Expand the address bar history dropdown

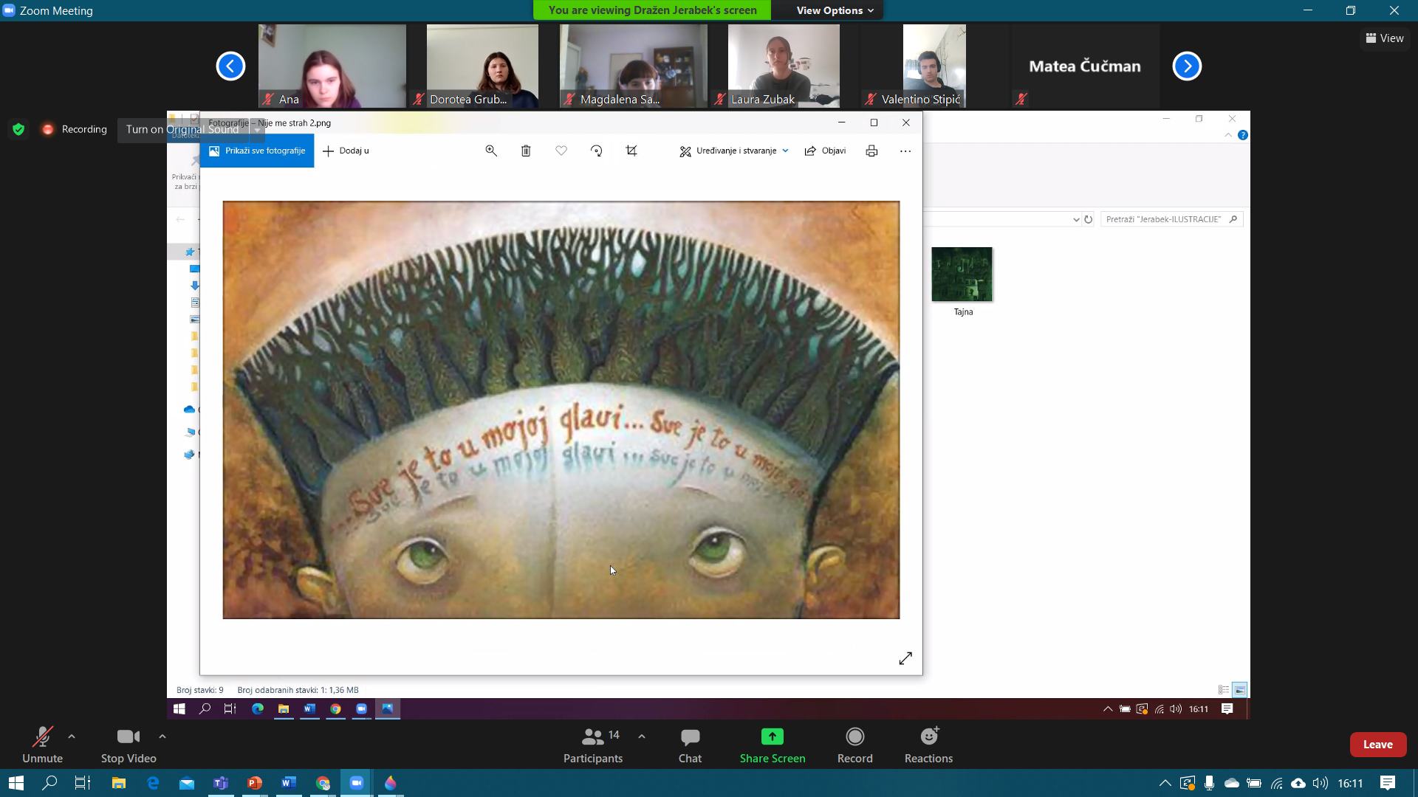coord(1076,219)
